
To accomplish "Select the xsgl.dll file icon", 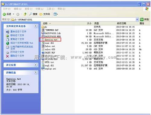I will click(x=43, y=65).
